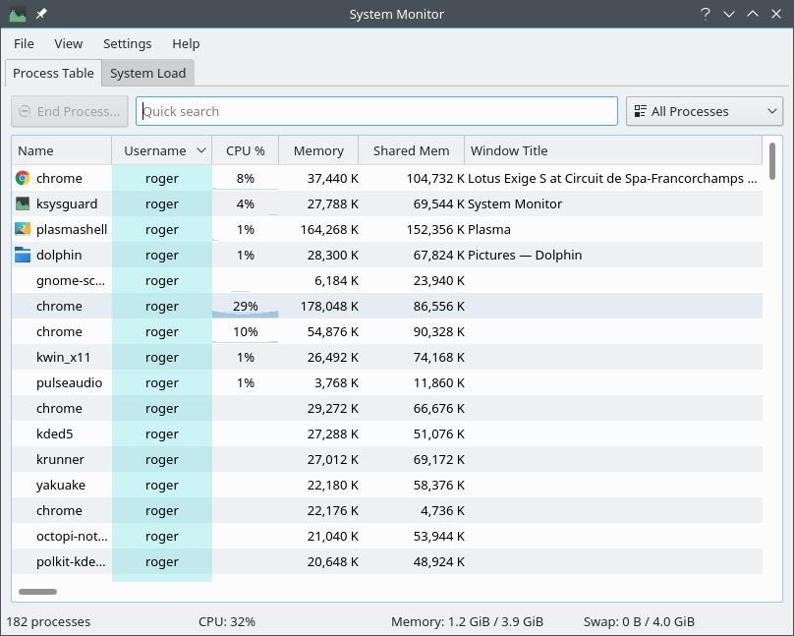Open the View menu
This screenshot has width=794, height=636.
(69, 43)
